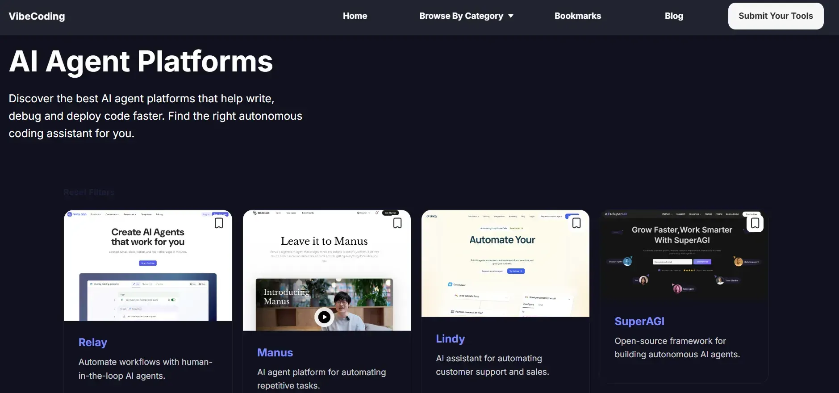This screenshot has width=839, height=393.
Task: Click the Reset Filters link
Action: pyautogui.click(x=89, y=192)
